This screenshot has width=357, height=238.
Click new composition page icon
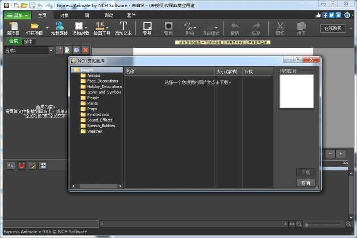(68, 50)
